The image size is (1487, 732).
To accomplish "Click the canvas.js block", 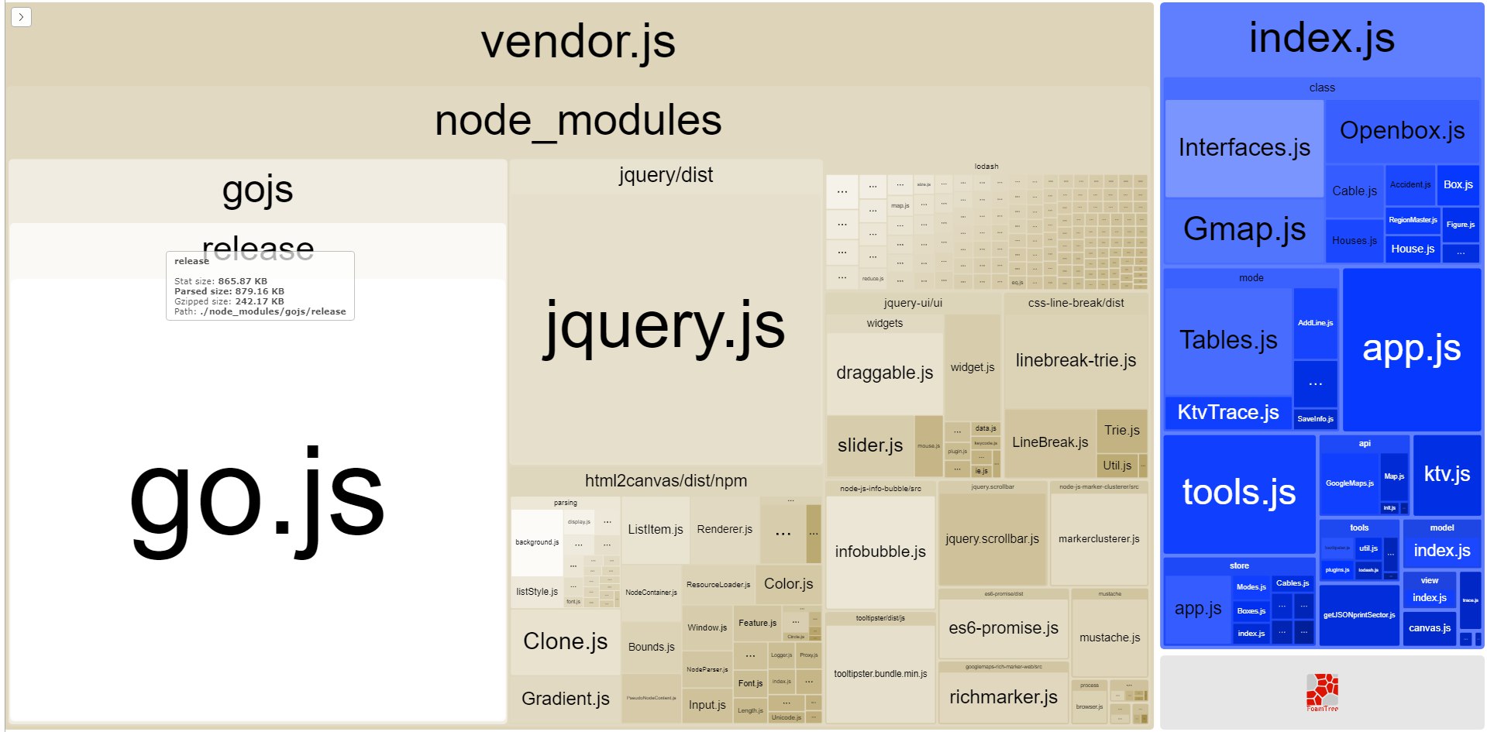I will tap(1430, 628).
